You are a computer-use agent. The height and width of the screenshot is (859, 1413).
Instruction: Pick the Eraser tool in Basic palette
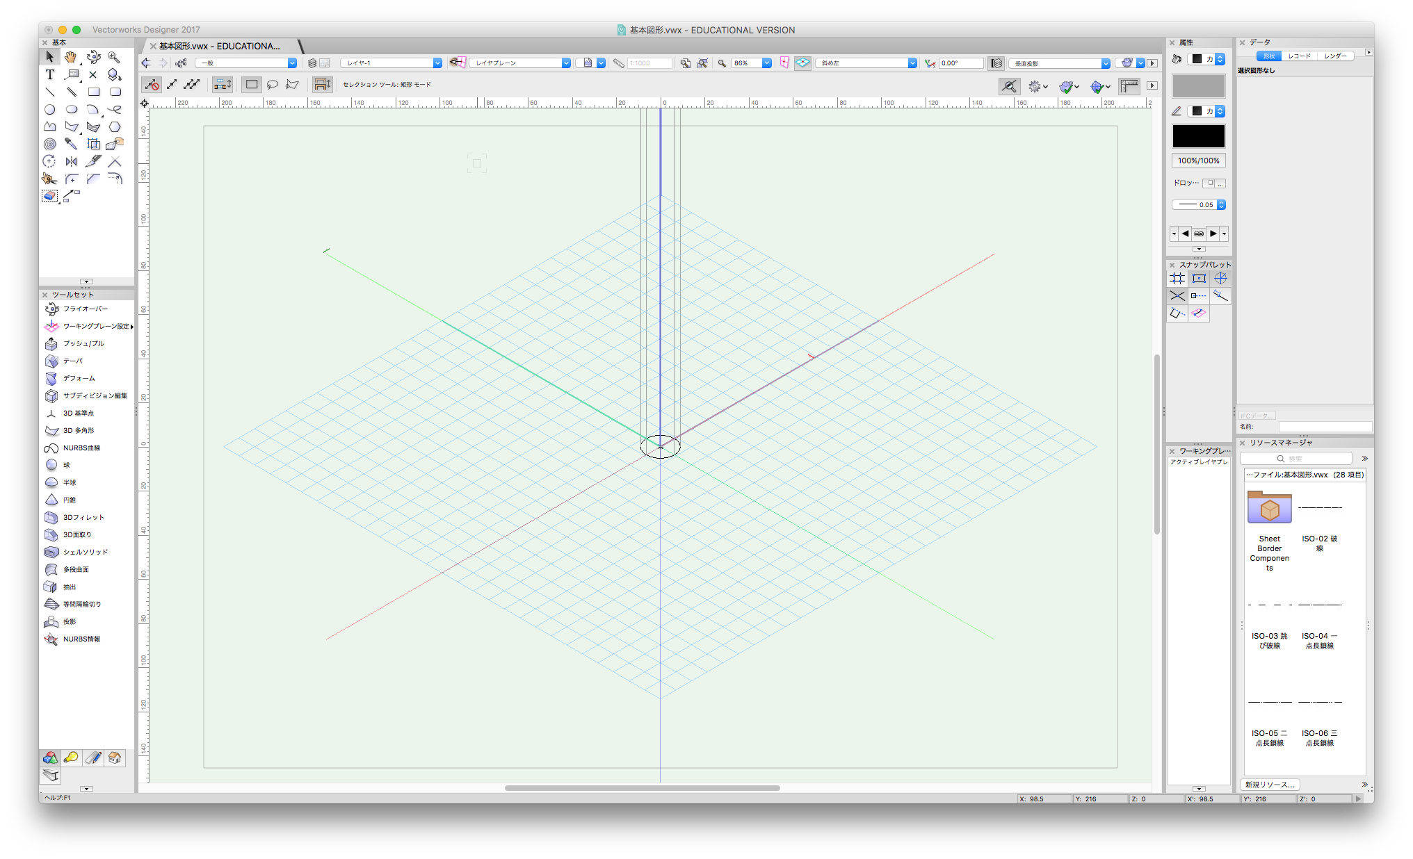point(49,196)
